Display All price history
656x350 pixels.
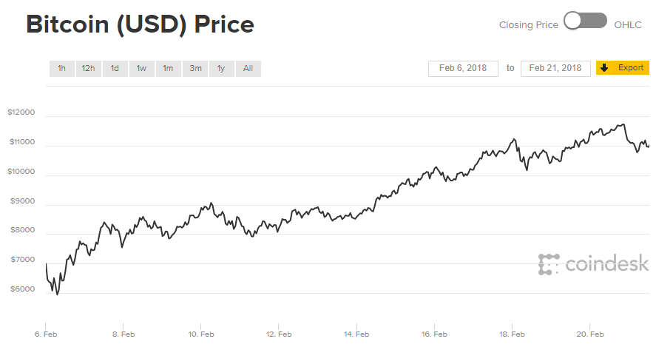pos(248,69)
